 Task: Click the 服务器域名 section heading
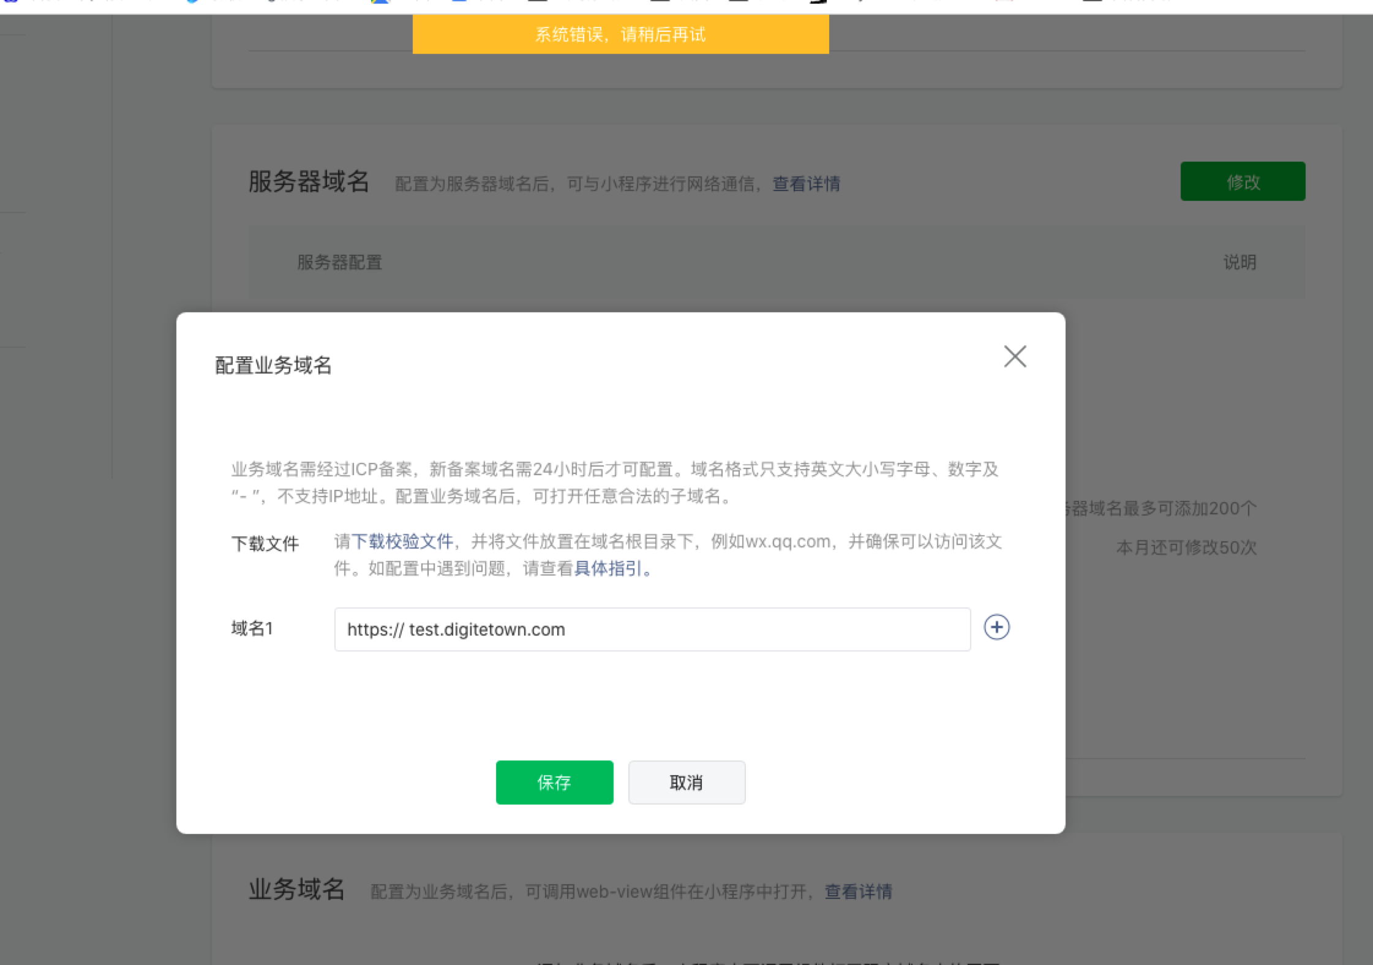point(309,182)
